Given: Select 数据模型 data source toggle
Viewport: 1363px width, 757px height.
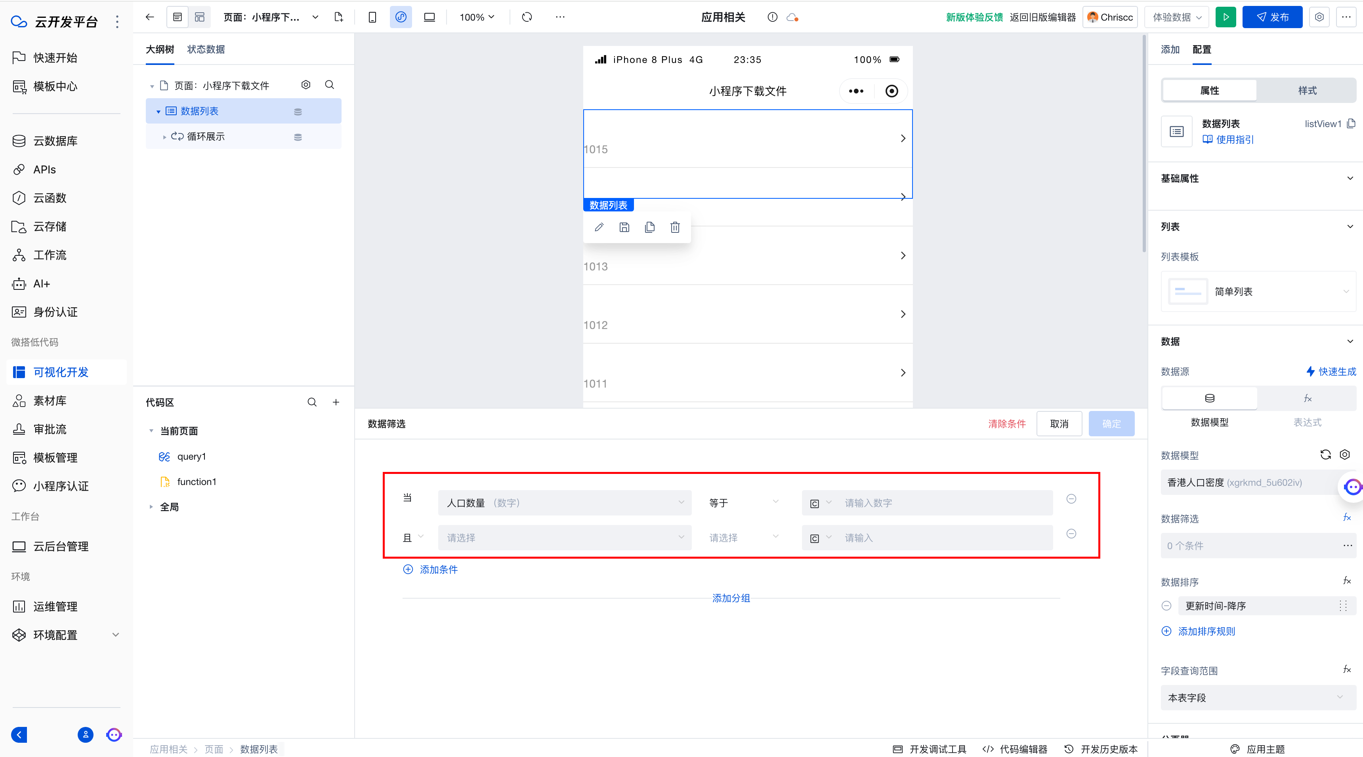Looking at the screenshot, I should click(1209, 399).
